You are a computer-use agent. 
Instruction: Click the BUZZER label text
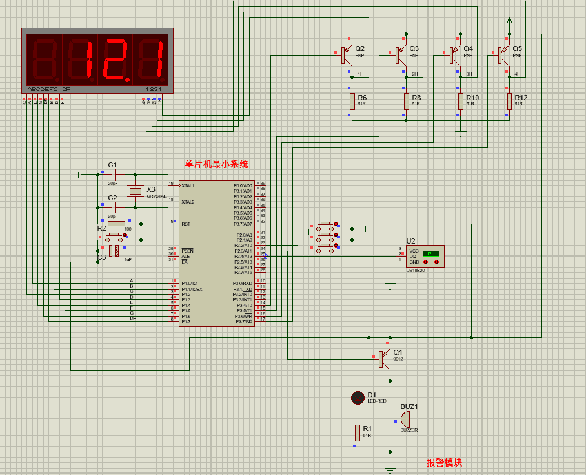[x=409, y=430]
